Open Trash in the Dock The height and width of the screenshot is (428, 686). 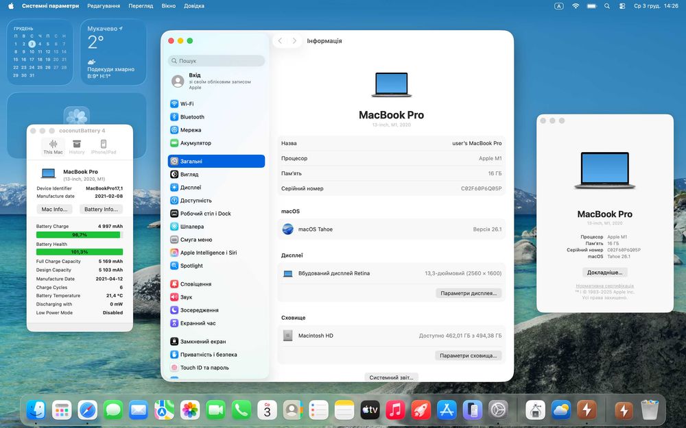(650, 410)
